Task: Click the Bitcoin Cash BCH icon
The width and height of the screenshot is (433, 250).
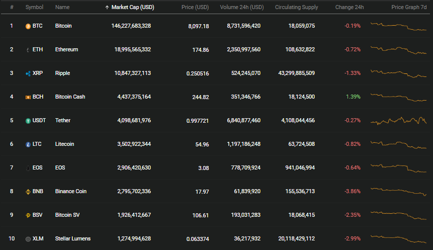Action: coord(28,97)
